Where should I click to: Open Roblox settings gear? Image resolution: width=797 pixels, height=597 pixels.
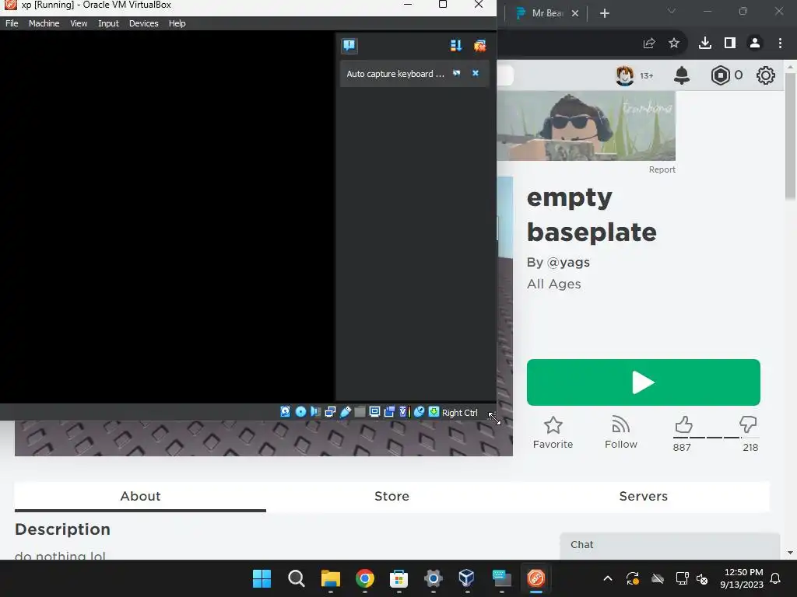(x=766, y=75)
